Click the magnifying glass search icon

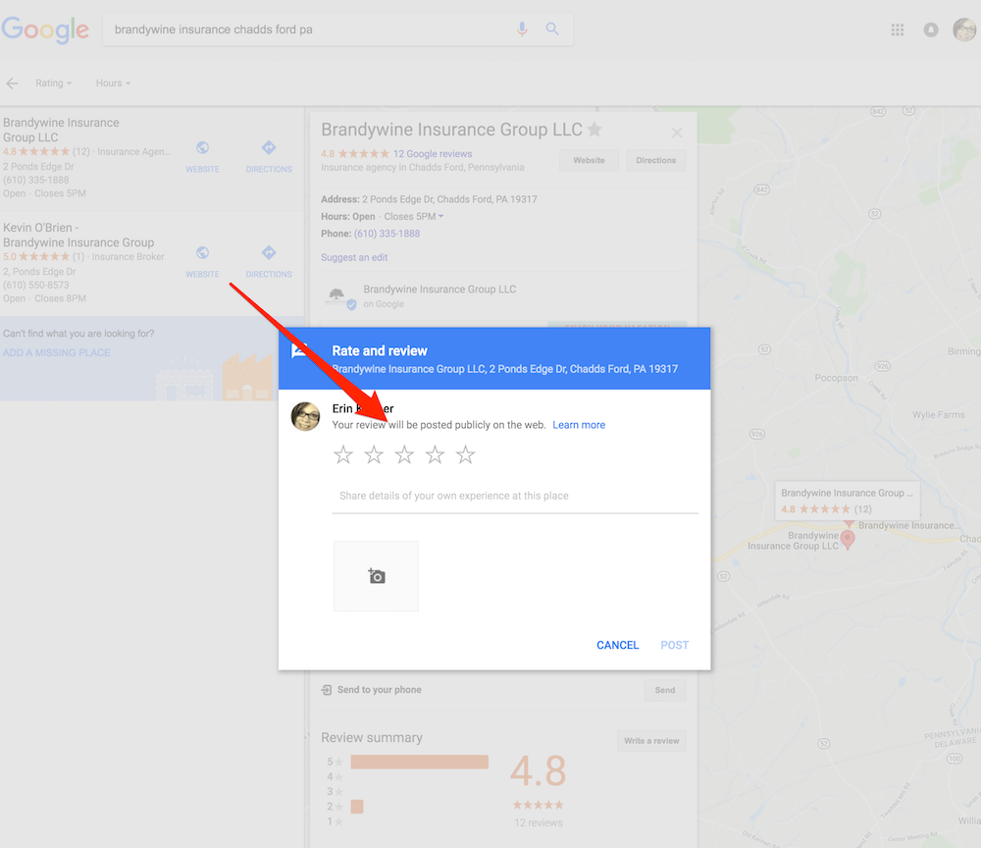click(x=551, y=28)
